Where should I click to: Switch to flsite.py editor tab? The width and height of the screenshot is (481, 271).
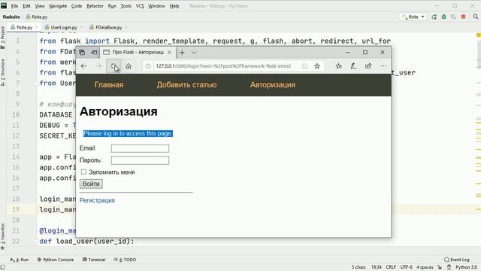pyautogui.click(x=24, y=27)
